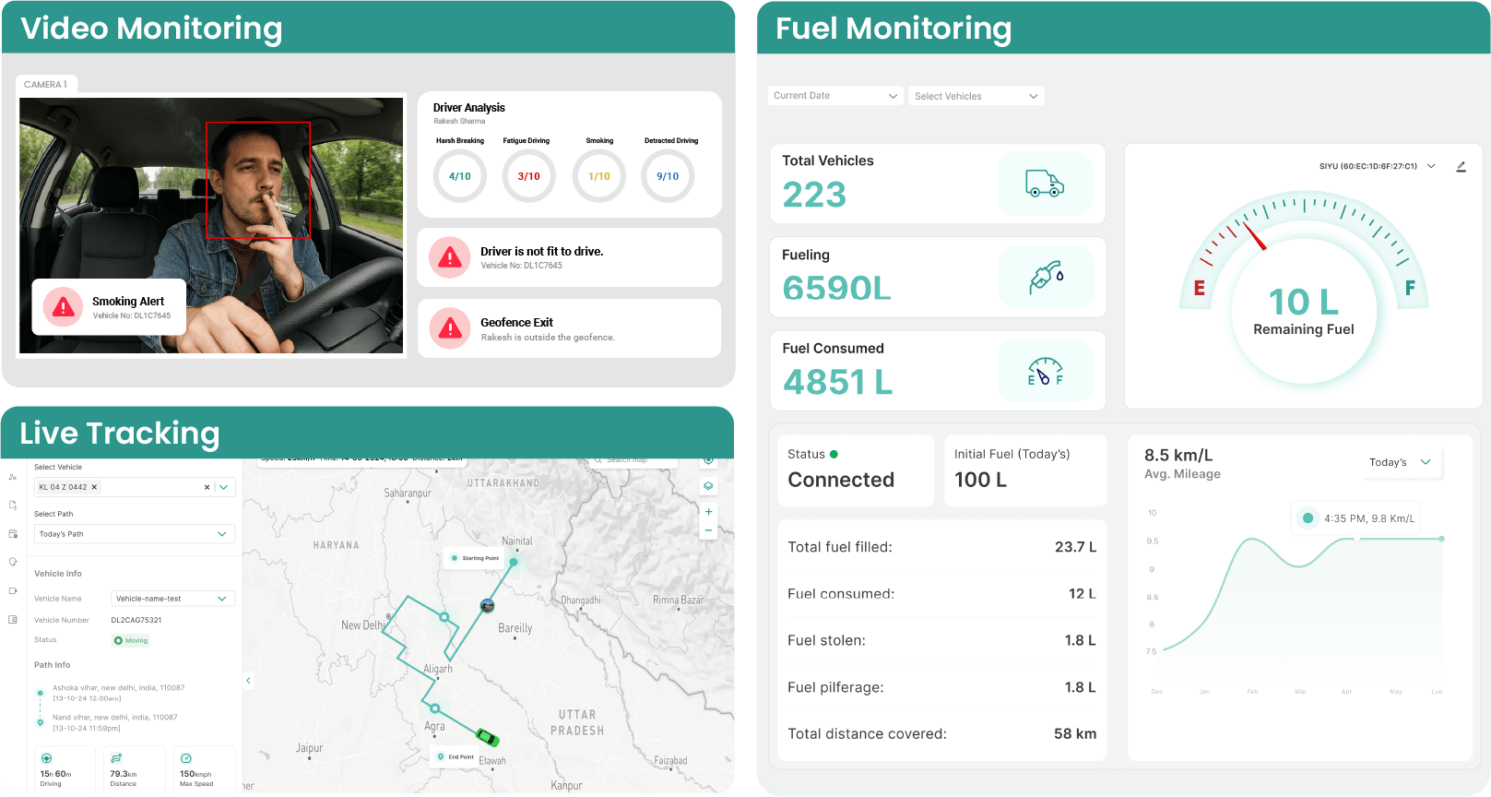Click the Fuel Consumed gauge icon

[1045, 371]
